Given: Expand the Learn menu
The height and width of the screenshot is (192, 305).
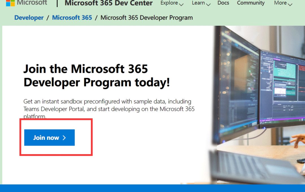Looking at the screenshot, I should click(201, 3).
